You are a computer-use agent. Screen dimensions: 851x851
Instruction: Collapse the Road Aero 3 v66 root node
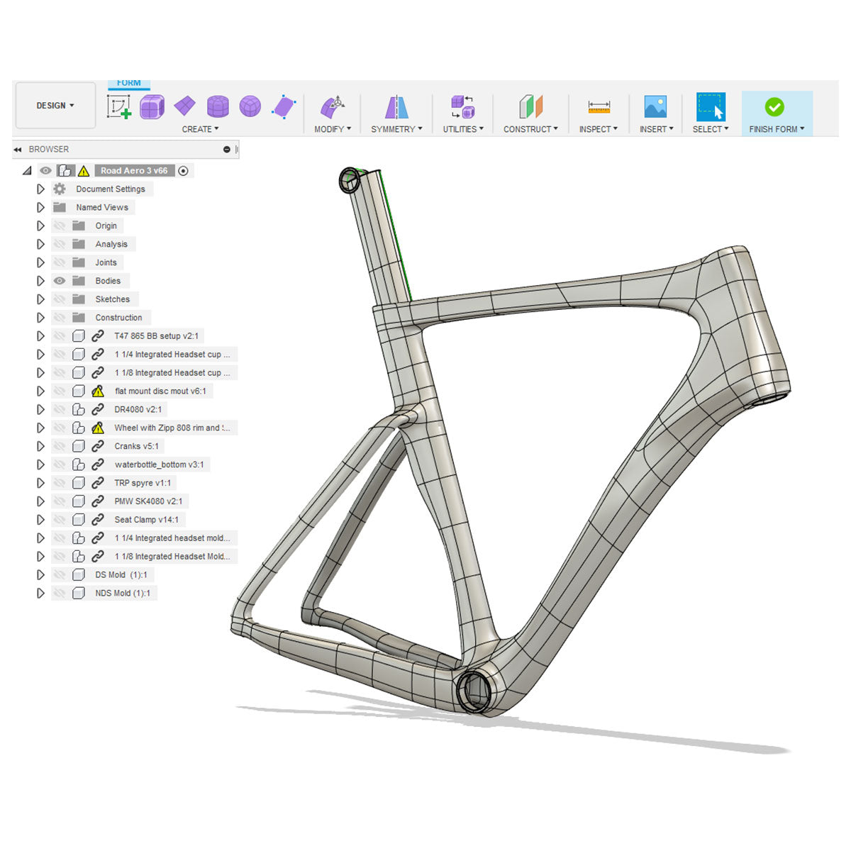tap(27, 171)
